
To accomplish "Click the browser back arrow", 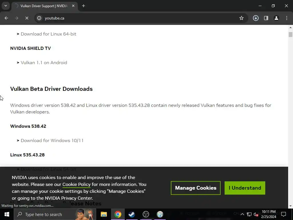I will [6, 18].
